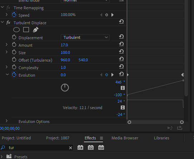Open the Media Browser tab
This screenshot has height=159, width=194.
point(125,138)
